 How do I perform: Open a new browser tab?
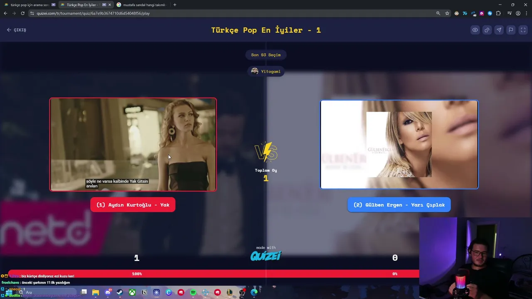[175, 5]
